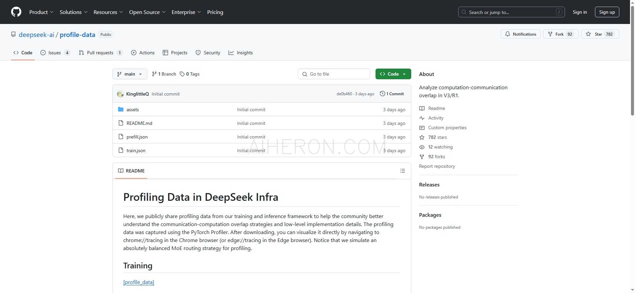Viewport: 635px width, 293px height.
Task: Focus the Search or jump to field
Action: point(511,12)
